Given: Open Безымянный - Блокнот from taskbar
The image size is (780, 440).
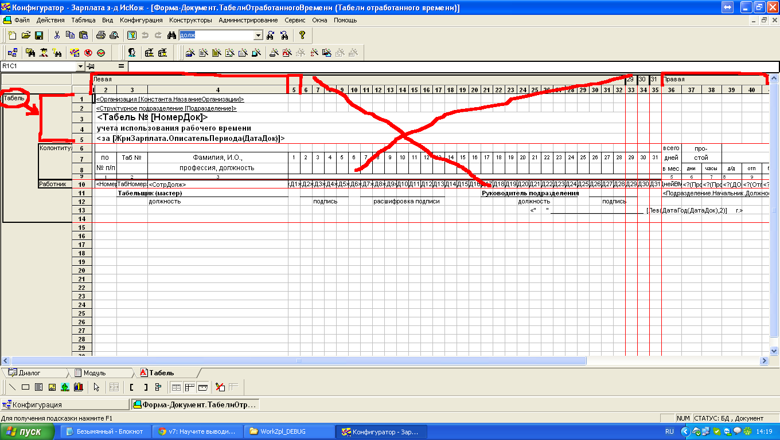Looking at the screenshot, I should click(105, 431).
